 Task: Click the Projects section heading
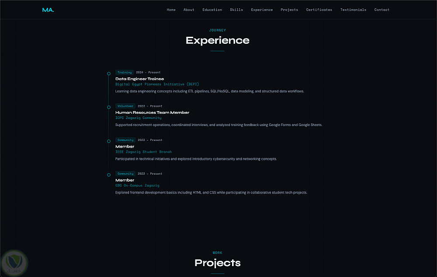[x=218, y=263]
